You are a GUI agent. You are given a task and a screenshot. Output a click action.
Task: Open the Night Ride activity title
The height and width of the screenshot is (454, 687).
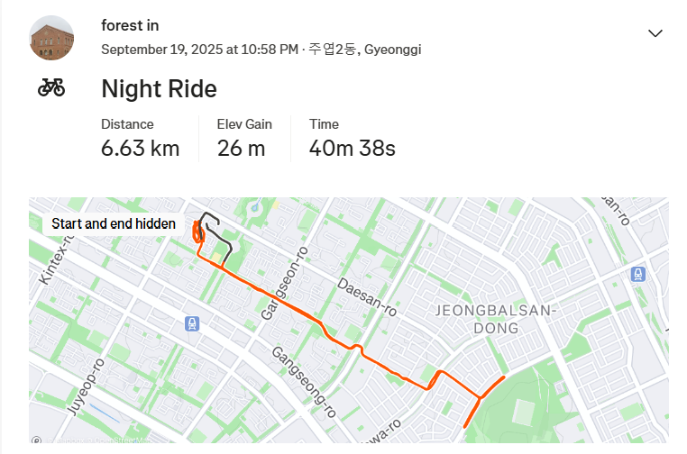coord(159,89)
